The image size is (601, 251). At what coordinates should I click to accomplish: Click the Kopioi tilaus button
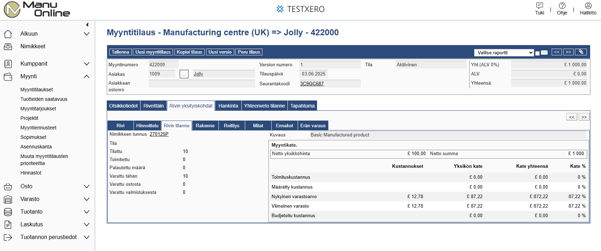coord(190,52)
